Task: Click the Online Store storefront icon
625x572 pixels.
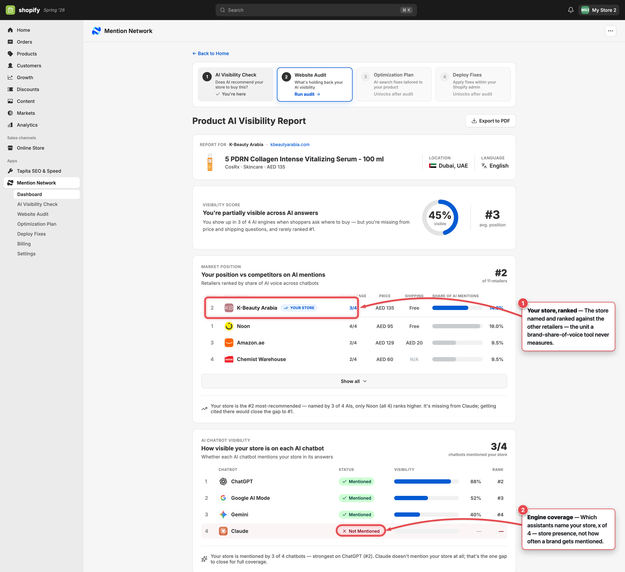Action: pos(10,148)
